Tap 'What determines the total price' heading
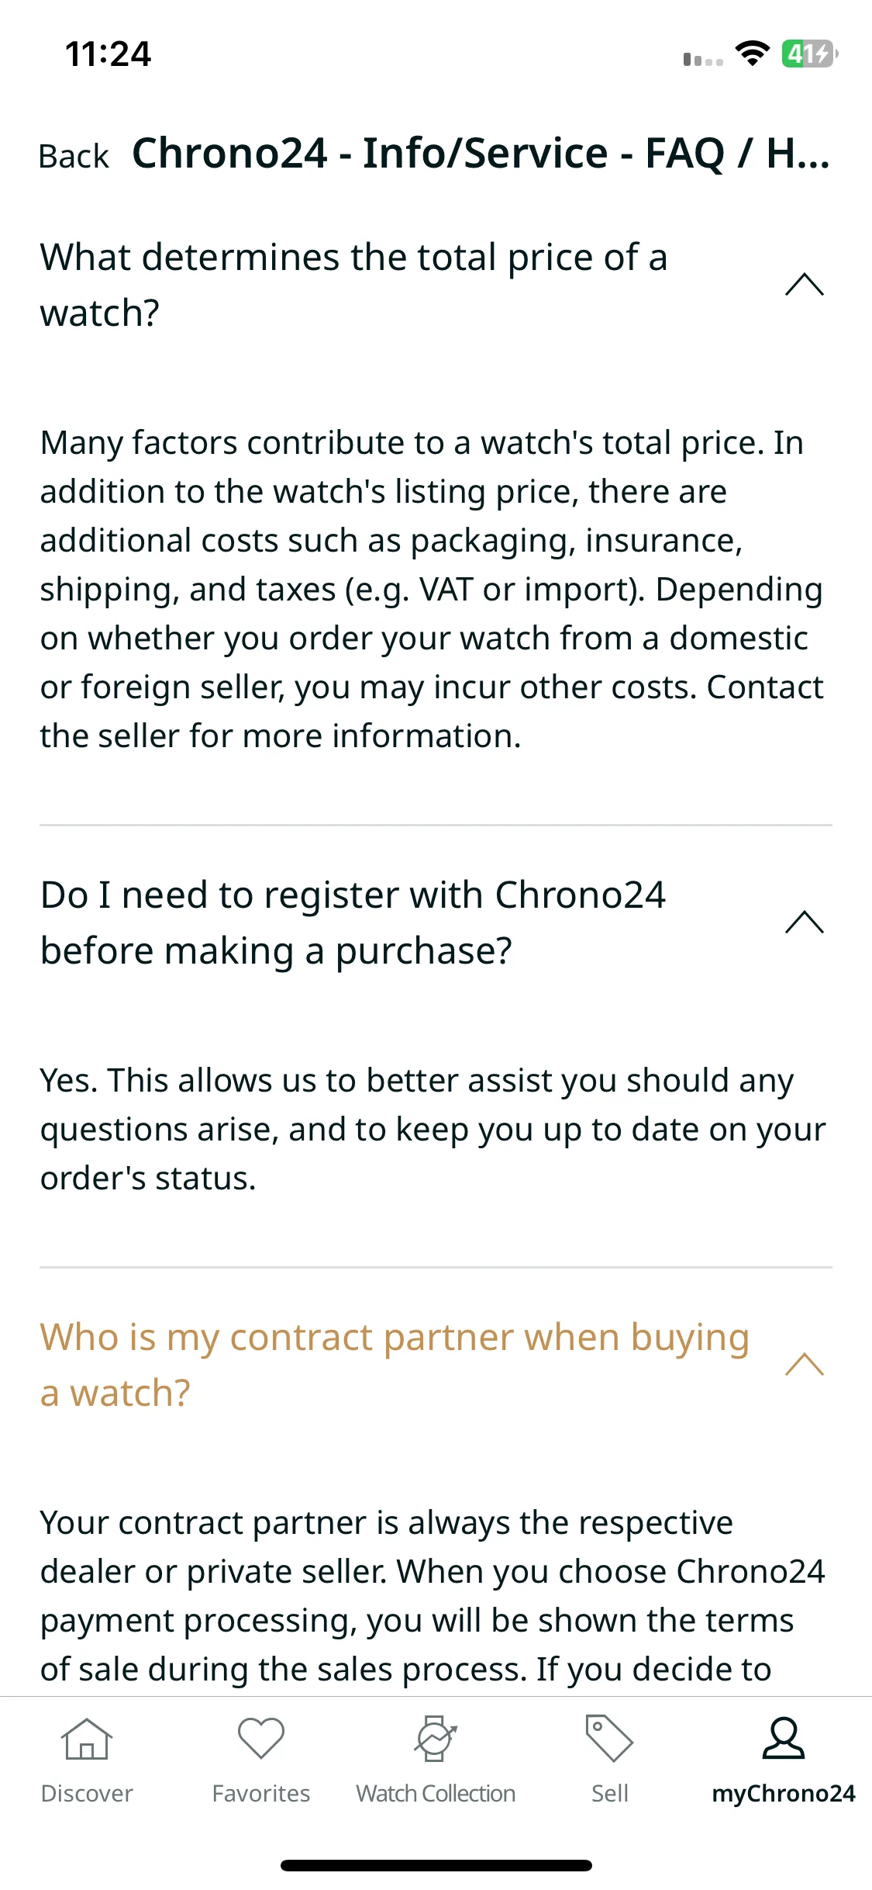The width and height of the screenshot is (872, 1890). pyautogui.click(x=353, y=285)
